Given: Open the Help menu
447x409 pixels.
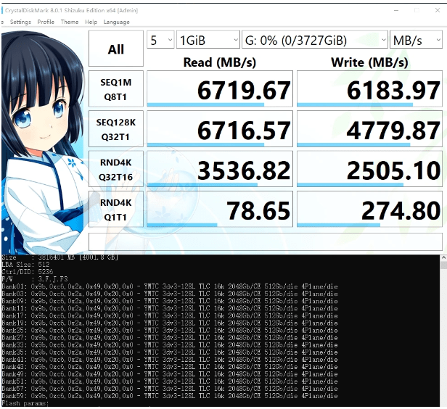Looking at the screenshot, I should 91,22.
